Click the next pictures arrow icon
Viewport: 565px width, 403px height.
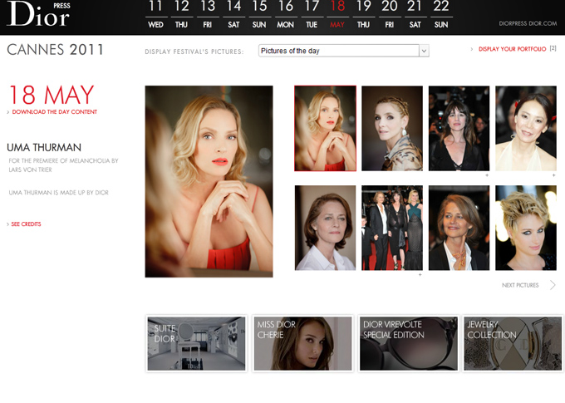pyautogui.click(x=553, y=285)
